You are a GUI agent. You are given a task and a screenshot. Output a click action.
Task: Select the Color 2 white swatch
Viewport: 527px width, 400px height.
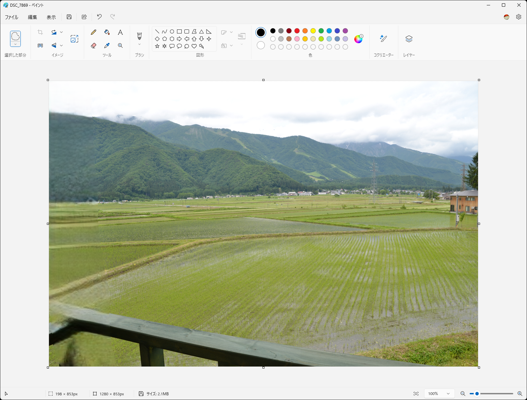tap(261, 45)
